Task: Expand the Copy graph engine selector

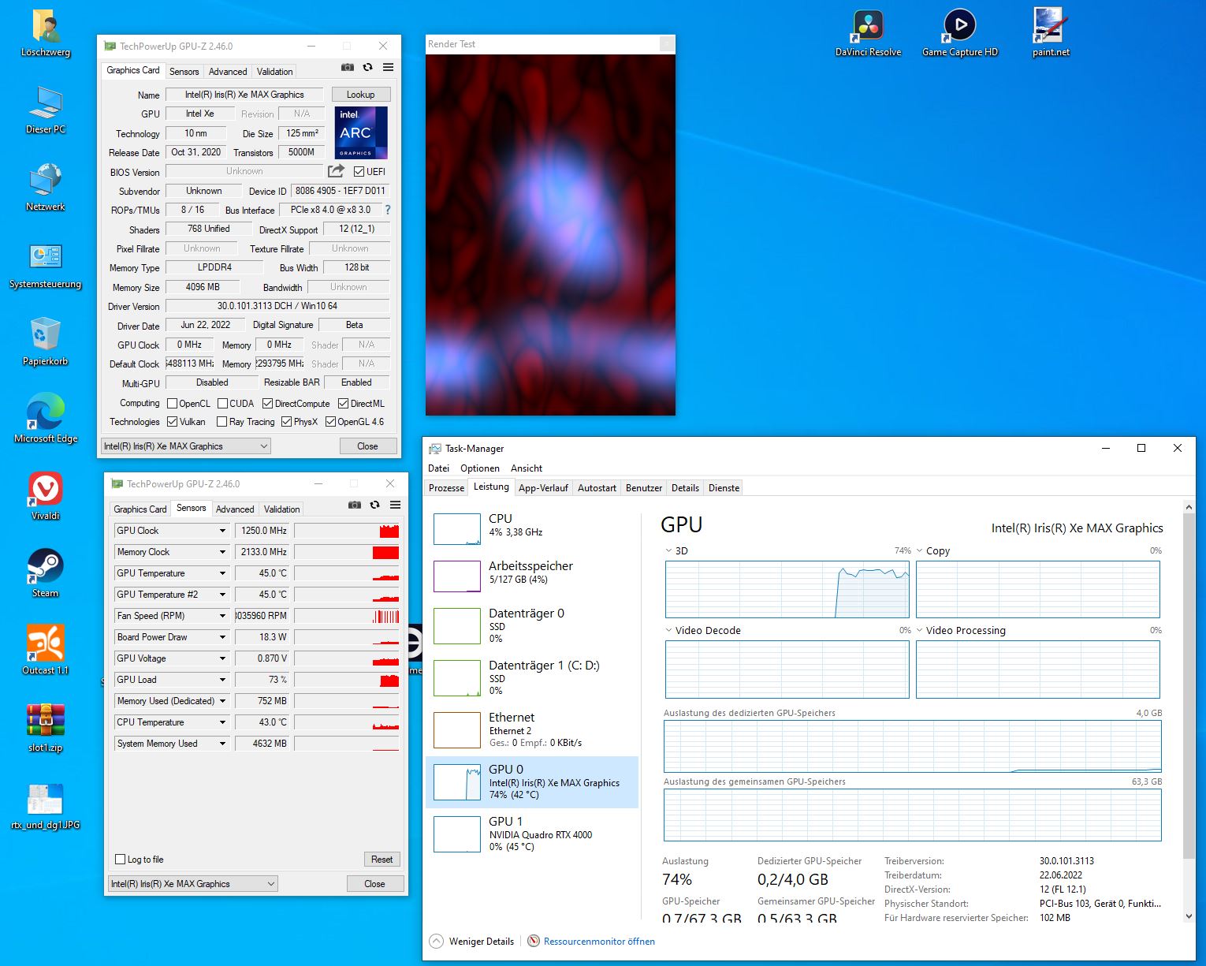Action: 920,550
